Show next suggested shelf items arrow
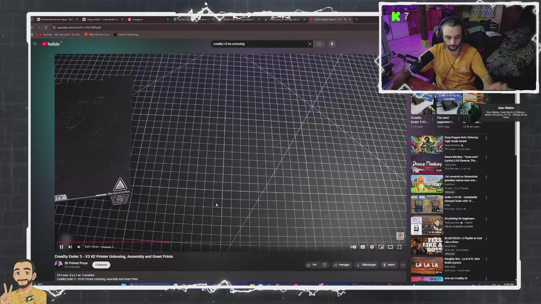The height and width of the screenshot is (304, 541). [486, 100]
